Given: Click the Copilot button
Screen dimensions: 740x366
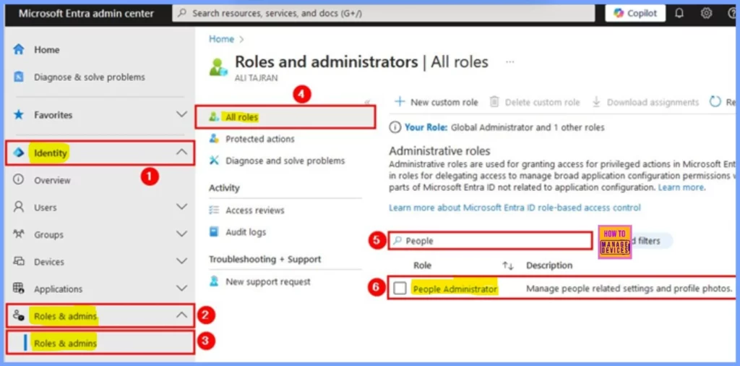Looking at the screenshot, I should coord(635,13).
